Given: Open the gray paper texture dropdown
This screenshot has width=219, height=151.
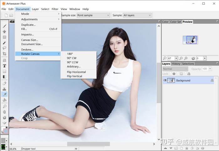Looking at the screenshot, I should coord(7,141).
